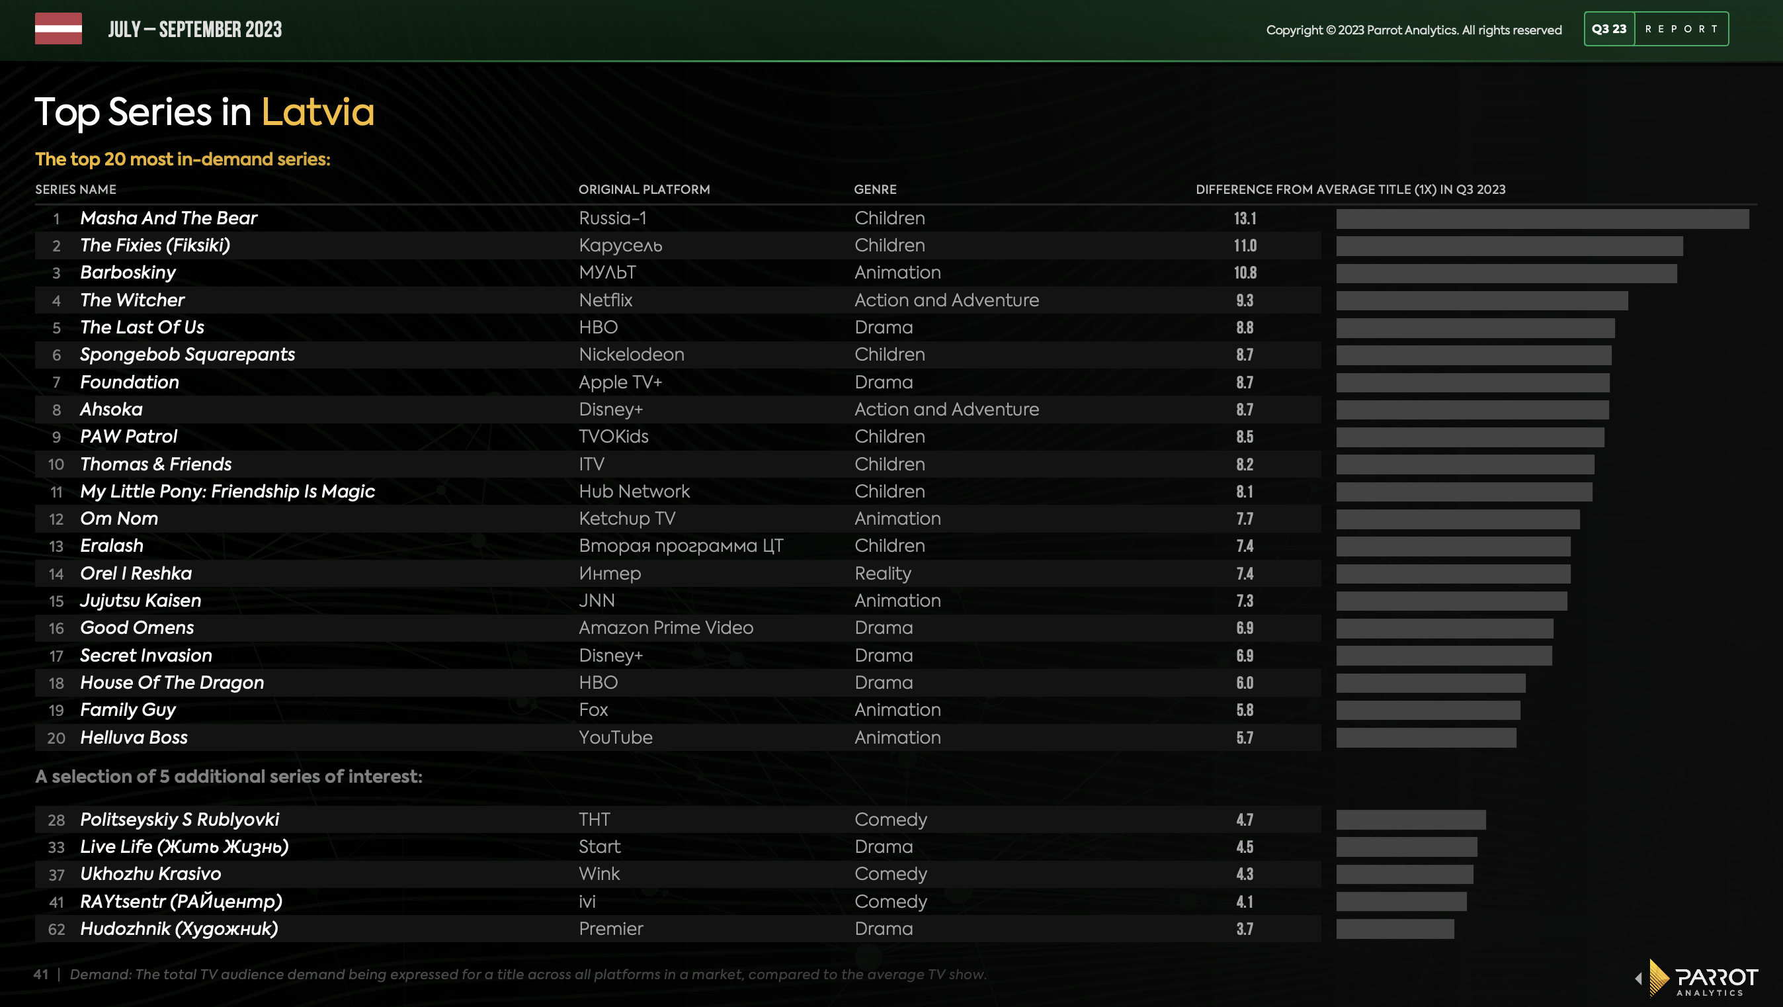Click The Witcher series title

tap(132, 300)
